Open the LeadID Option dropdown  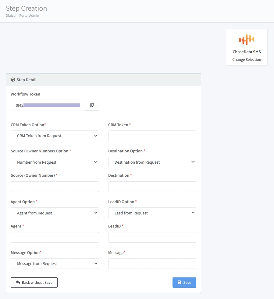pos(152,213)
